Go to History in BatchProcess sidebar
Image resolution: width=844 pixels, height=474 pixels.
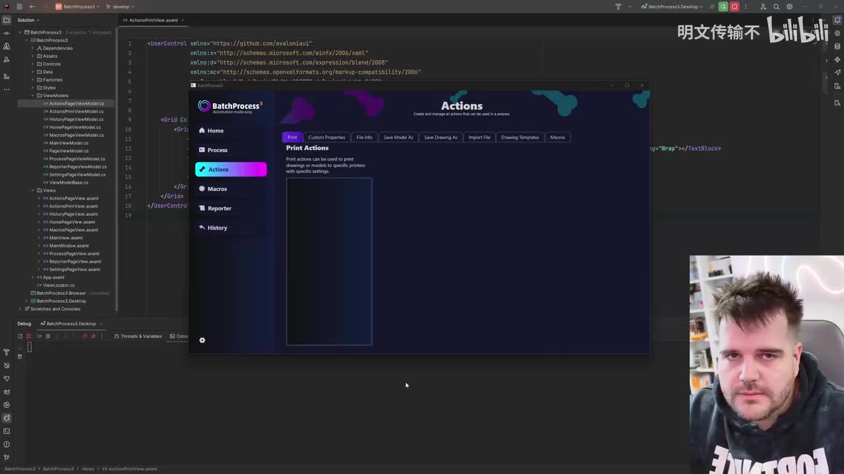tap(231, 228)
